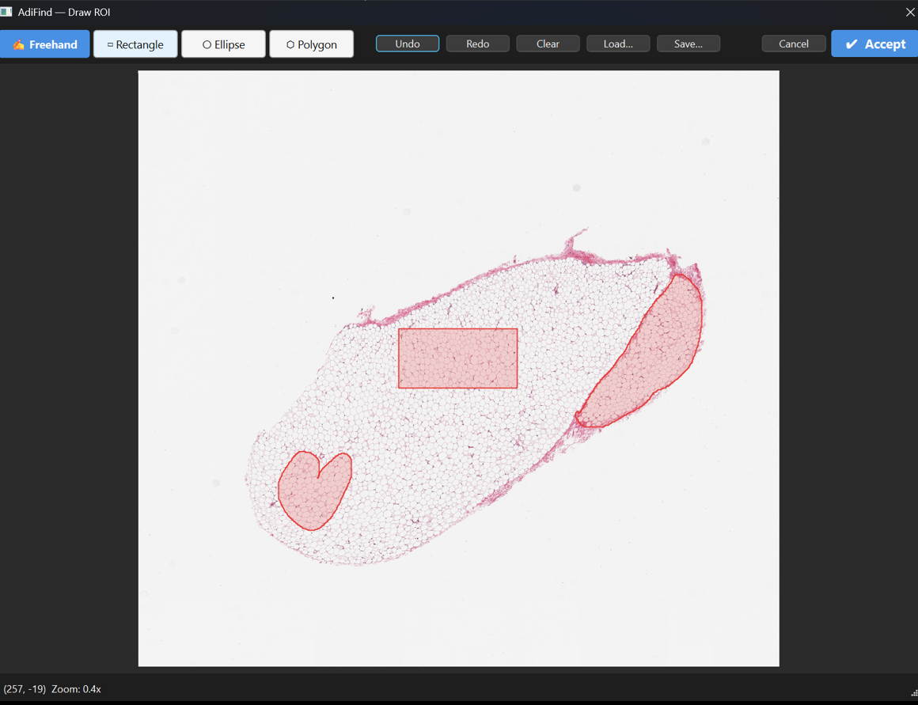Cancel the Draw ROI dialog
918x705 pixels.
794,44
